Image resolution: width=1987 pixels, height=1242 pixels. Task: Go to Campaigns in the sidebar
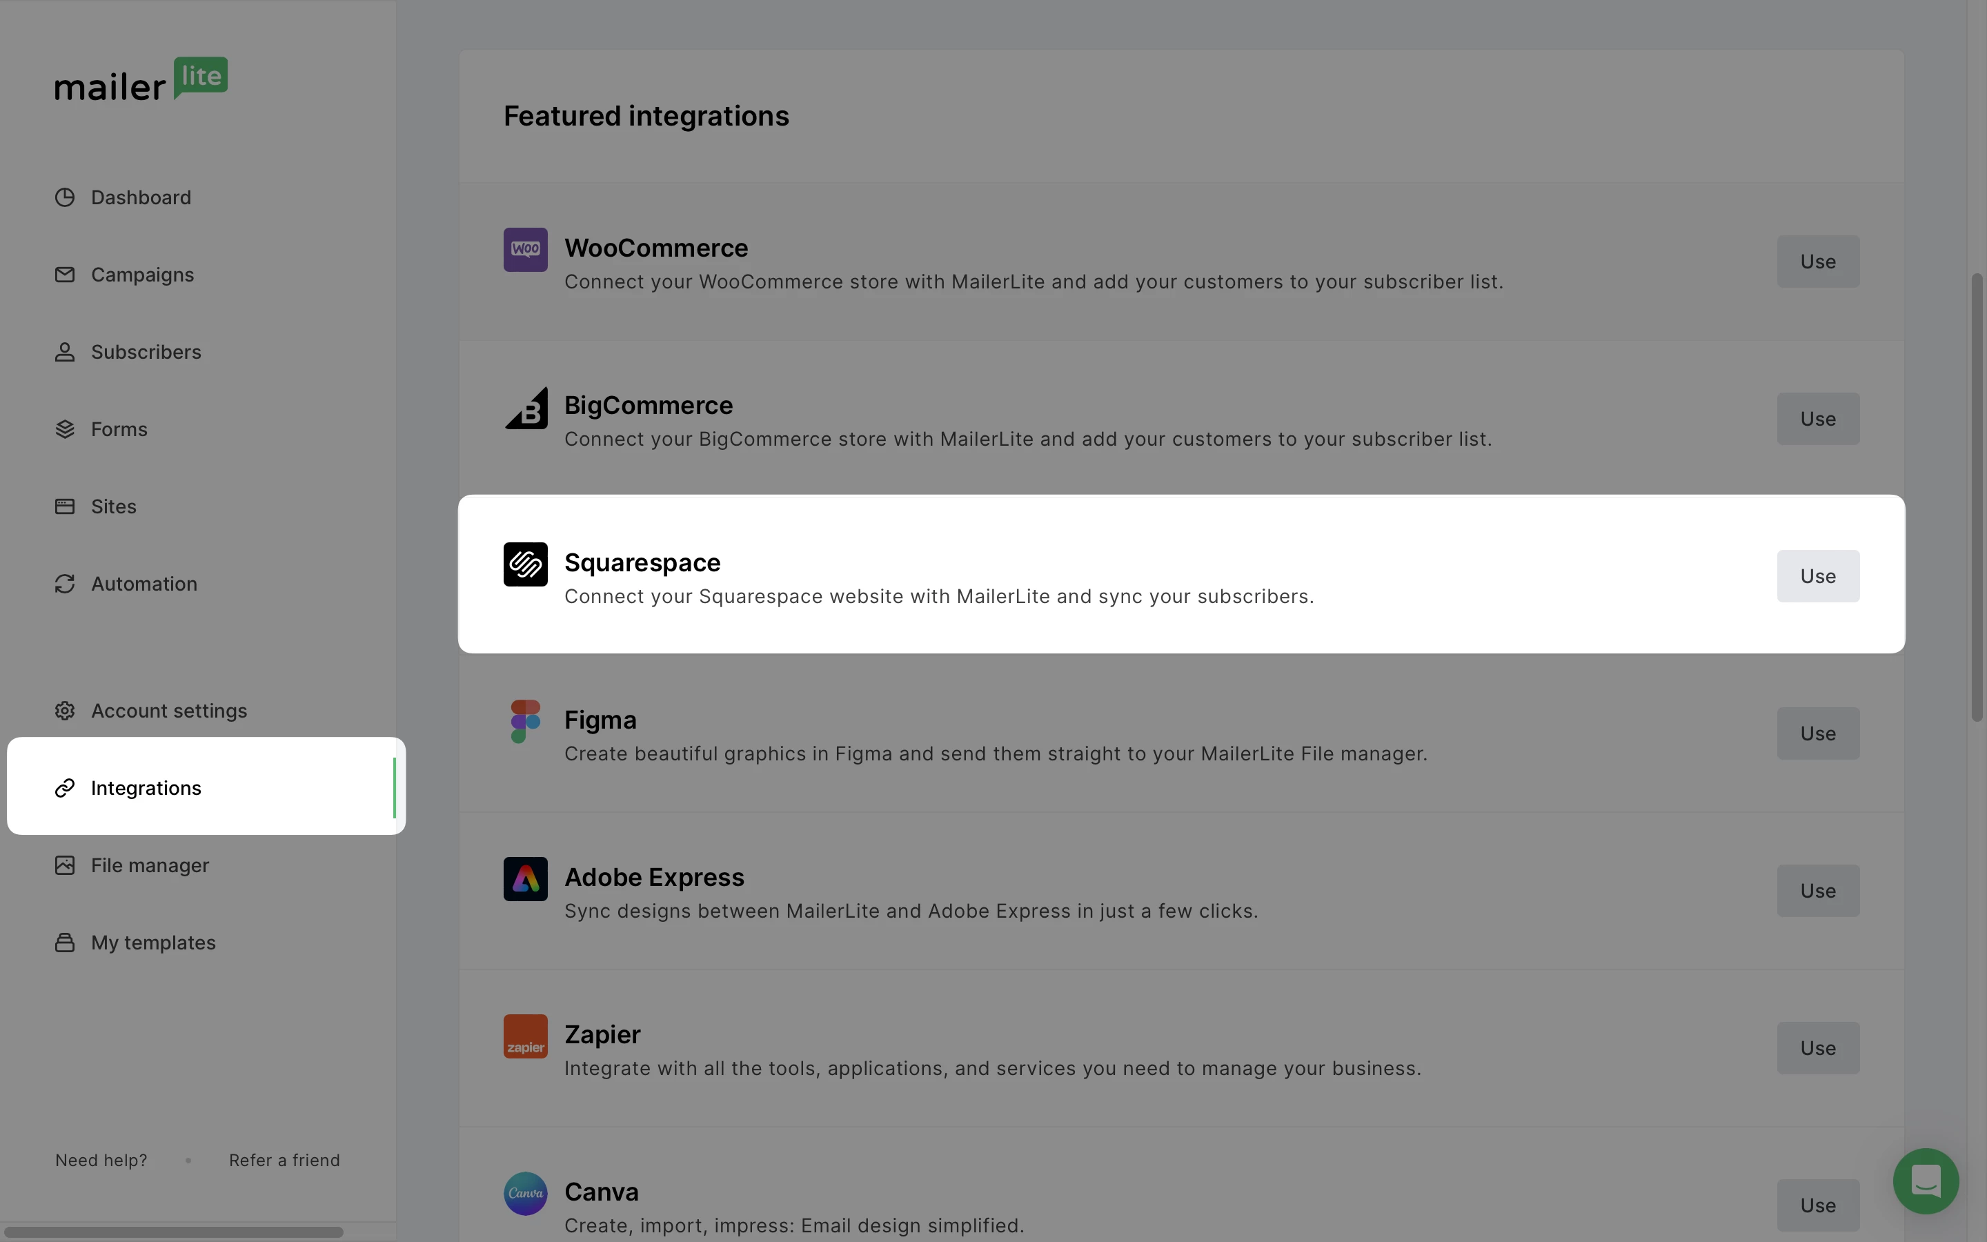pyautogui.click(x=142, y=275)
